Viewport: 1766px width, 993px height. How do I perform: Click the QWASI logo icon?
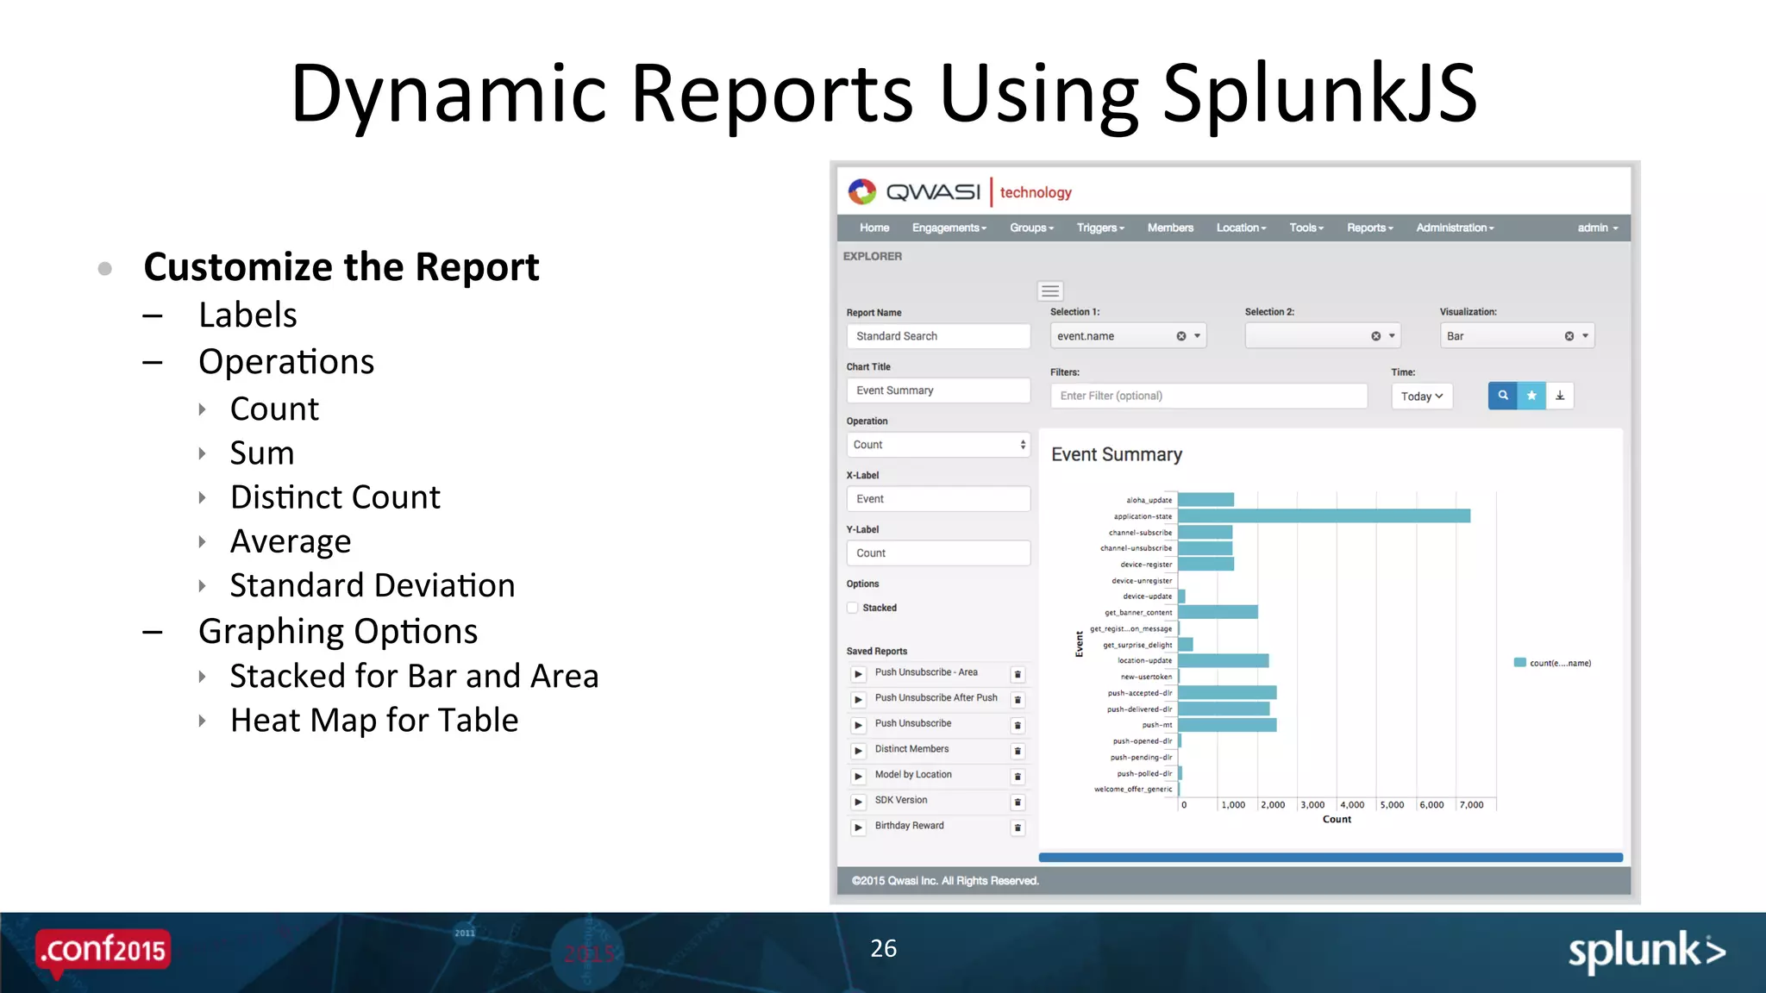click(x=861, y=191)
